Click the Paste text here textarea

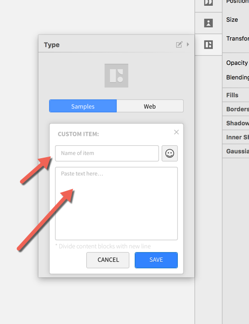click(116, 204)
